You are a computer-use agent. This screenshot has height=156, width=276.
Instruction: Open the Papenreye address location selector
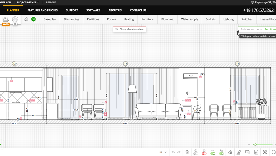(263, 2)
